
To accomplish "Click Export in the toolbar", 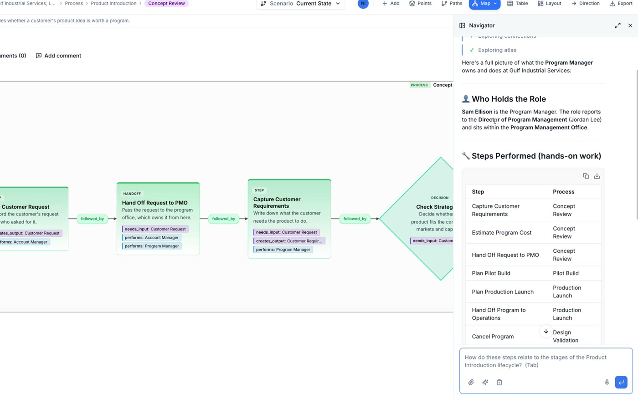I will click(x=621, y=4).
